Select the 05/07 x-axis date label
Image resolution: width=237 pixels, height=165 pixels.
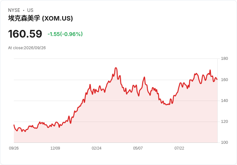(x=138, y=148)
